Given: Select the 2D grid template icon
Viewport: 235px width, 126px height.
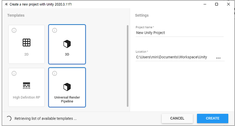Looking at the screenshot, I should [x=26, y=43].
